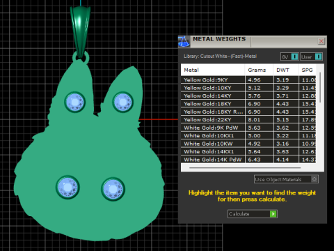
Task: Toggle Use Object Materials option
Action: click(x=286, y=179)
